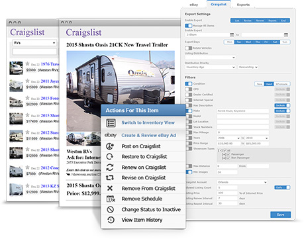Click the Remove From Craigslist X icon
Image resolution: width=304 pixels, height=239 pixels.
[x=110, y=188]
